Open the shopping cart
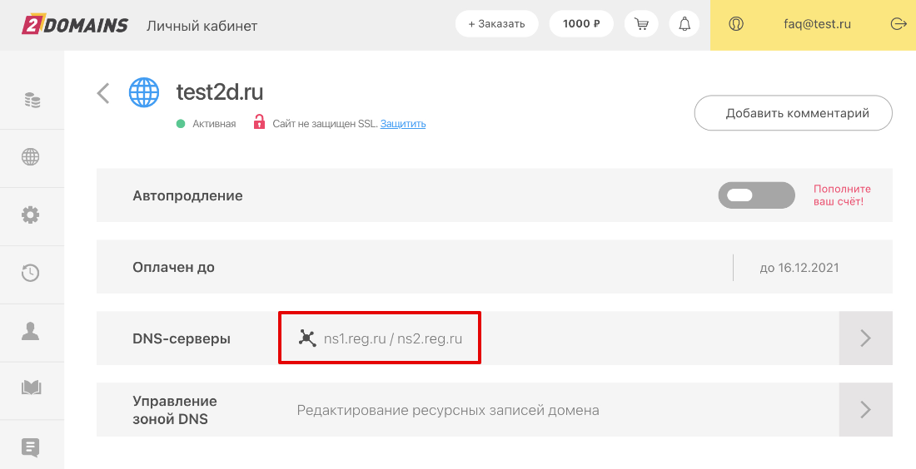Viewport: 916px width, 469px height. [x=641, y=24]
